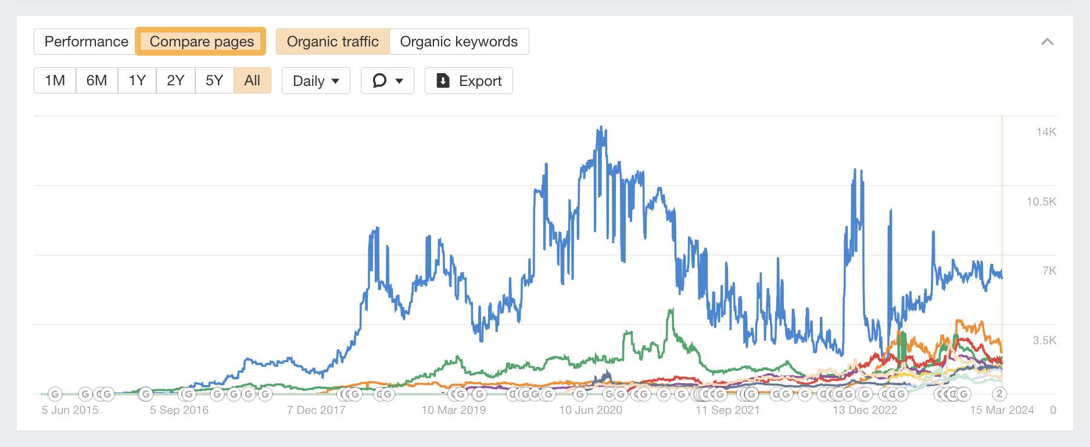Open the Daily granularity dropdown
The height and width of the screenshot is (447, 1090).
[315, 81]
